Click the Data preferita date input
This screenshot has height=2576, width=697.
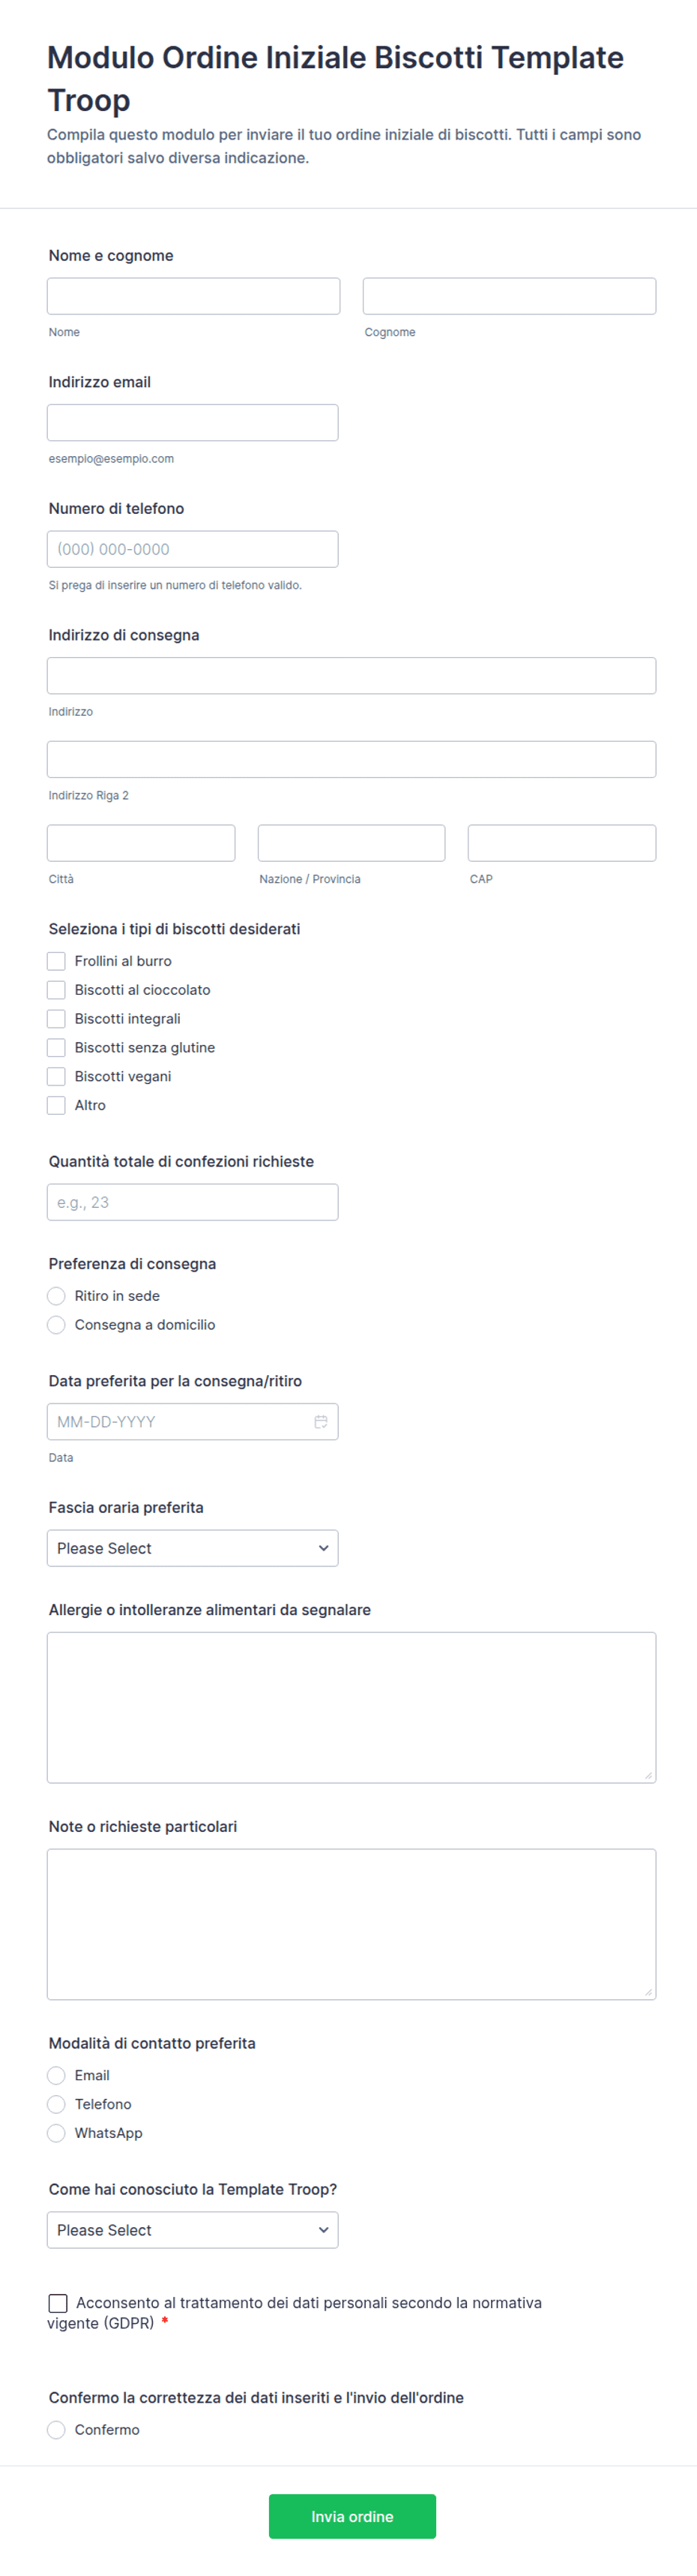tap(193, 1421)
